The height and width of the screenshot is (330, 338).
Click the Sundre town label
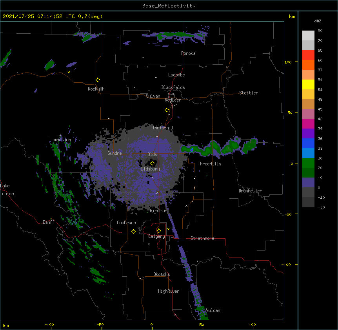[x=114, y=153]
